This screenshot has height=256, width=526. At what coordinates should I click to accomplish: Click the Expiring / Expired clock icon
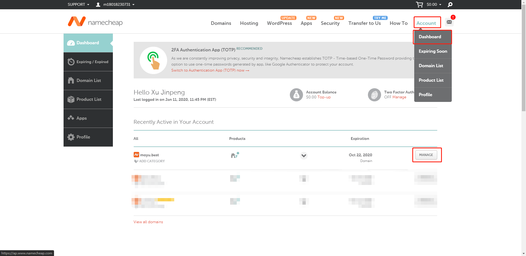pos(71,62)
